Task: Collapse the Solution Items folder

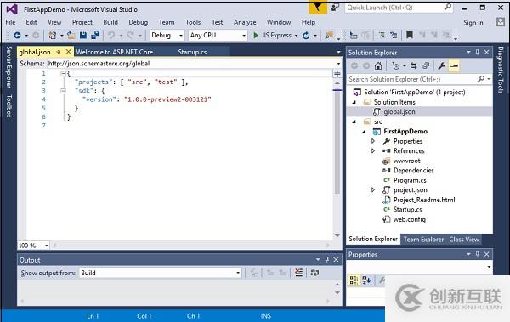Action: pyautogui.click(x=354, y=102)
